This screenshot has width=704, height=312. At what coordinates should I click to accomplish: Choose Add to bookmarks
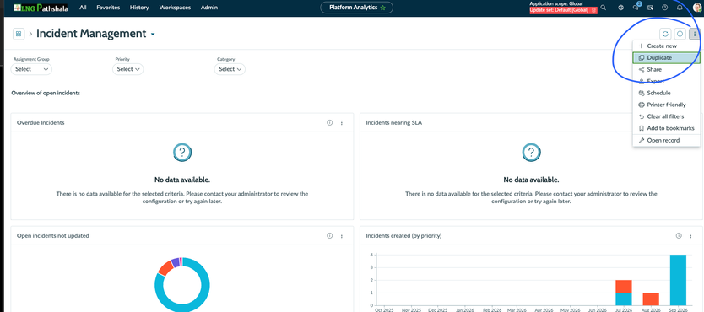666,128
